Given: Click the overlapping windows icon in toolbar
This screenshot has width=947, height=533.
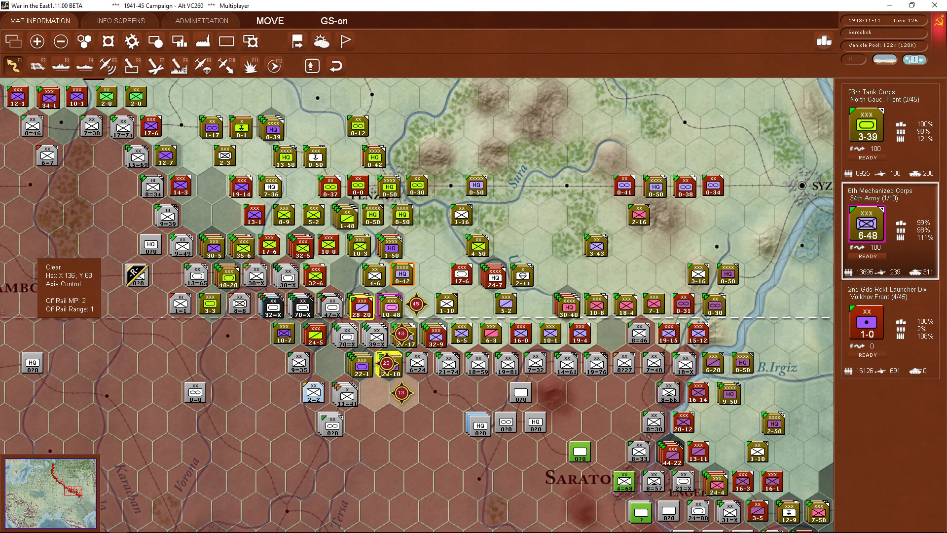Looking at the screenshot, I should [13, 41].
